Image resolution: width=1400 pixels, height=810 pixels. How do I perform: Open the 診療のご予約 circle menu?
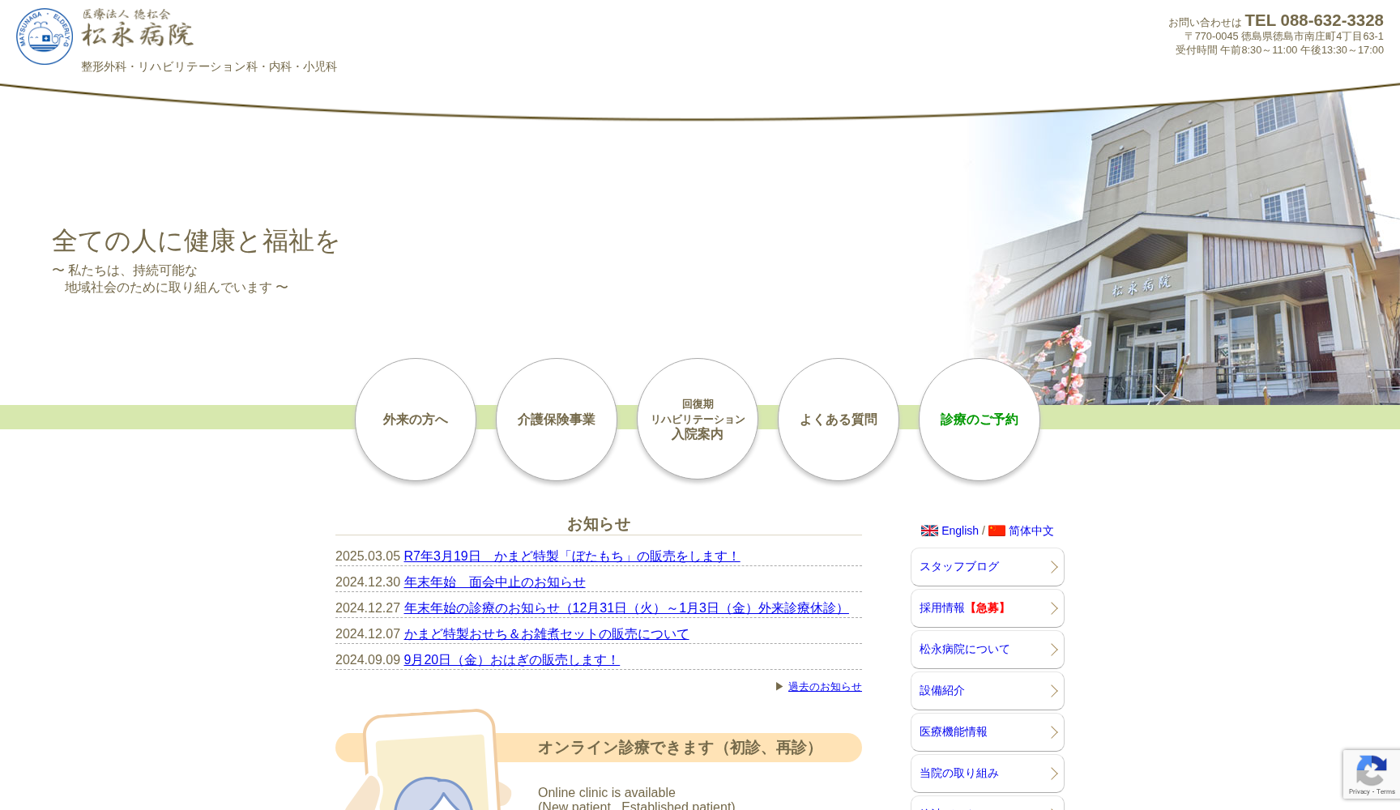coord(980,420)
